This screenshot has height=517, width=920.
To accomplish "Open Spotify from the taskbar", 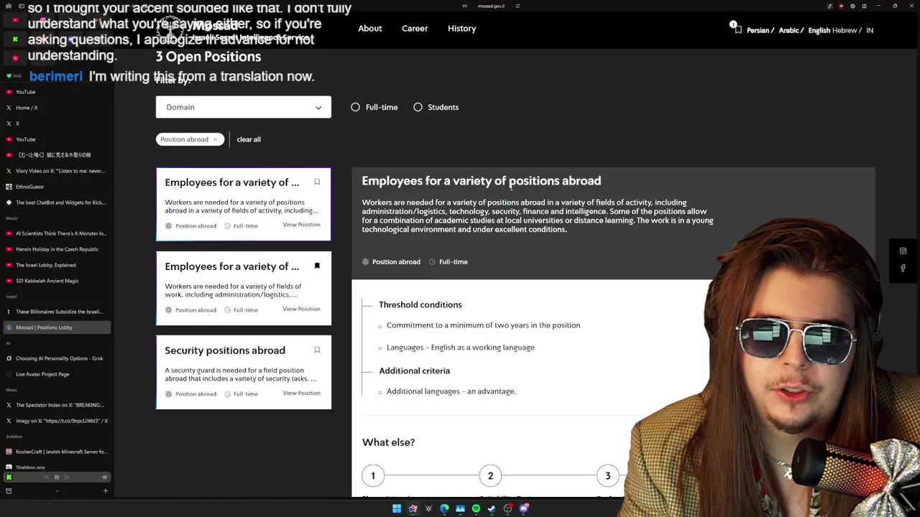I will (x=476, y=508).
